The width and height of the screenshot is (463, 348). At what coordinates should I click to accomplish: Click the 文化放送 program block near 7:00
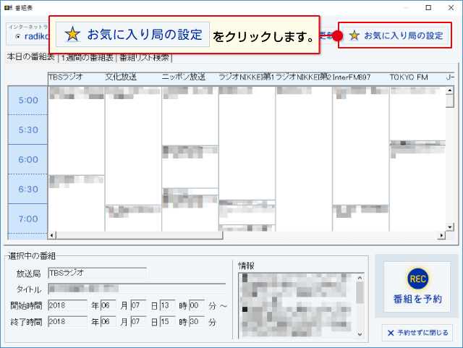click(x=133, y=218)
